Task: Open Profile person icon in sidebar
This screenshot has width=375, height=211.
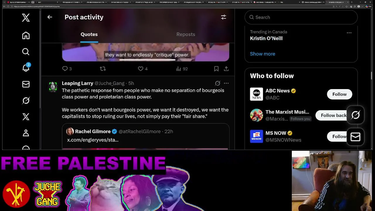Action: pos(26,133)
